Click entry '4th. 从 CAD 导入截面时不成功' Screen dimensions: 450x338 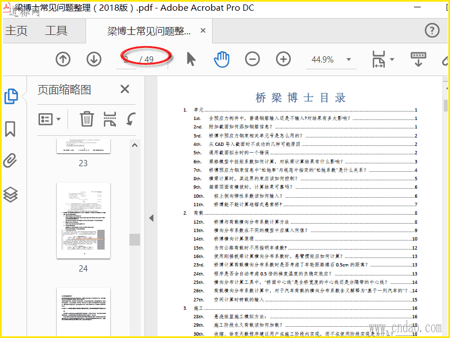point(305,144)
